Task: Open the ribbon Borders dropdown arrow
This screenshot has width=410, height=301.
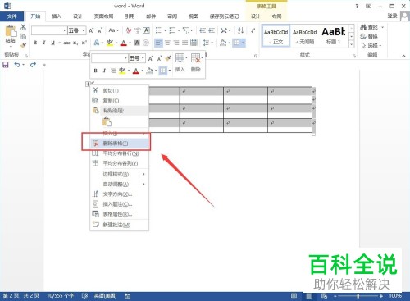Action: pos(243,43)
